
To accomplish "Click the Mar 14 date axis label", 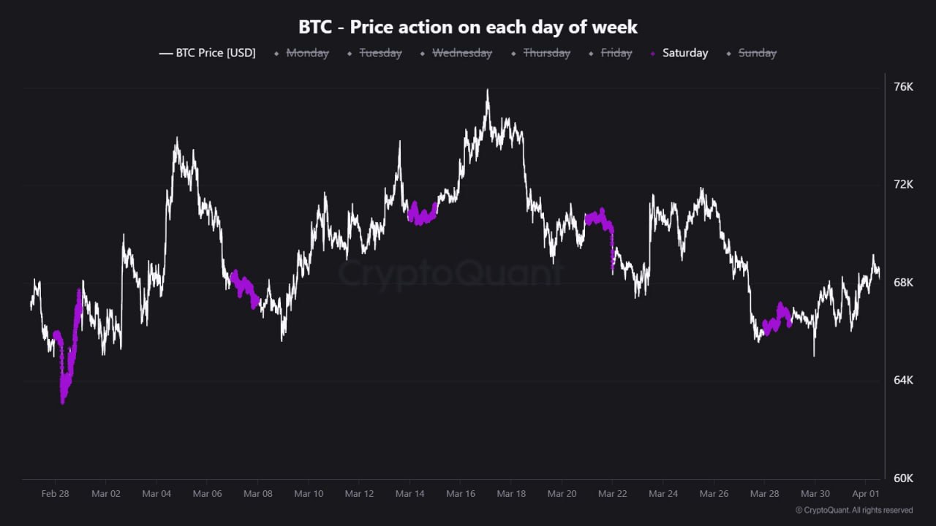I will 409,494.
